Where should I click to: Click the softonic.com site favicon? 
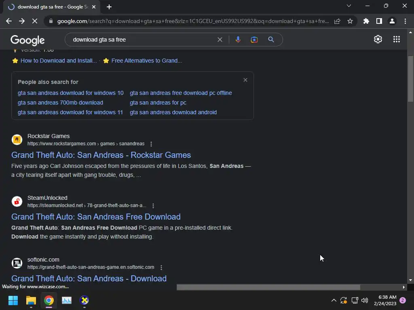[x=17, y=263]
